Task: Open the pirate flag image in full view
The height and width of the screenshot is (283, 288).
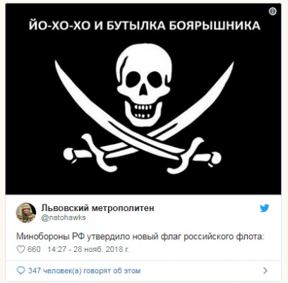Action: [143, 99]
